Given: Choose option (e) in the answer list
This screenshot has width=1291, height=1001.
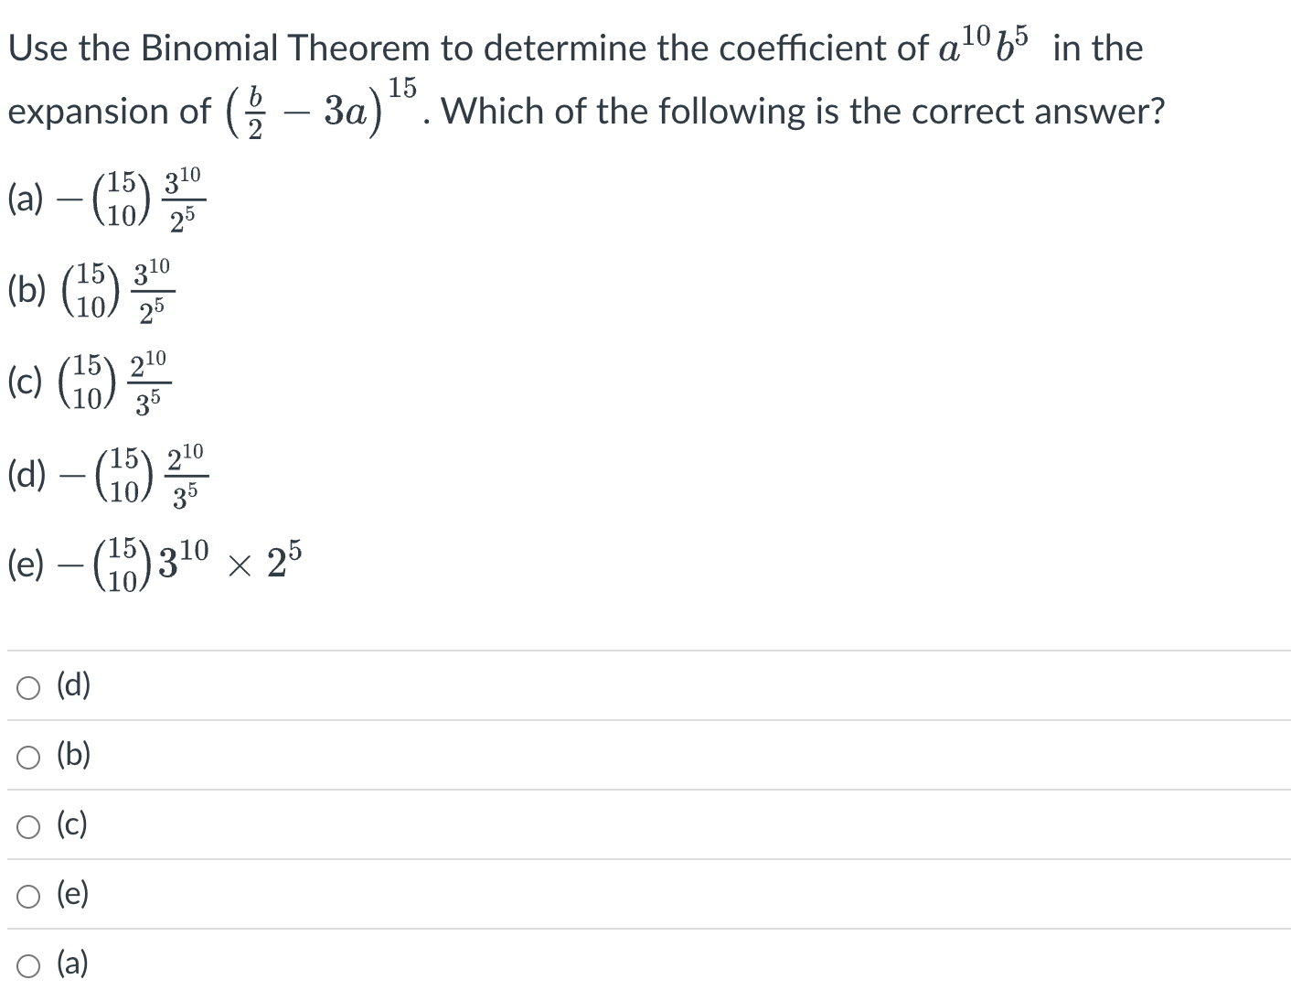Looking at the screenshot, I should (71, 895).
